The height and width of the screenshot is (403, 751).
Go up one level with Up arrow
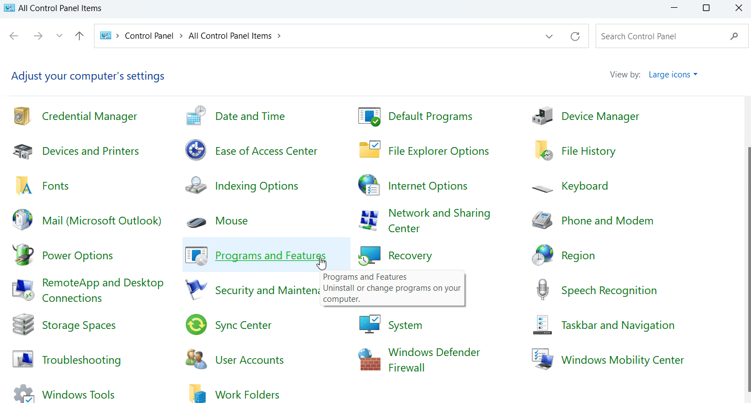click(x=80, y=36)
